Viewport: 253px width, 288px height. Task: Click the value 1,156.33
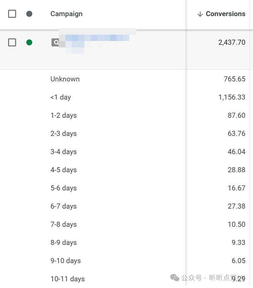pos(232,97)
